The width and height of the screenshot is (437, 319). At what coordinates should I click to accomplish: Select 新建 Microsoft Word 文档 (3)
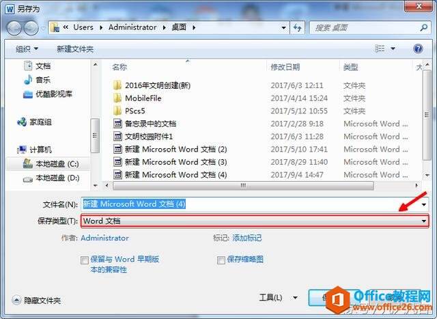click(x=170, y=162)
